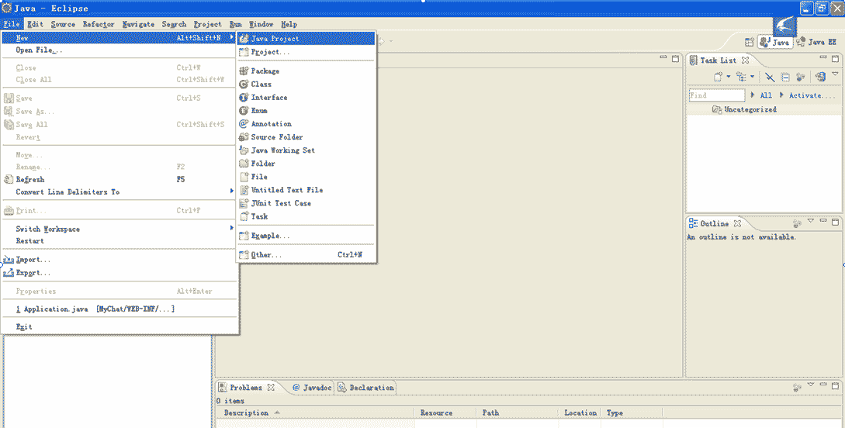Create an Untitled Text File
Screen dimensions: 845x428
(306, 190)
